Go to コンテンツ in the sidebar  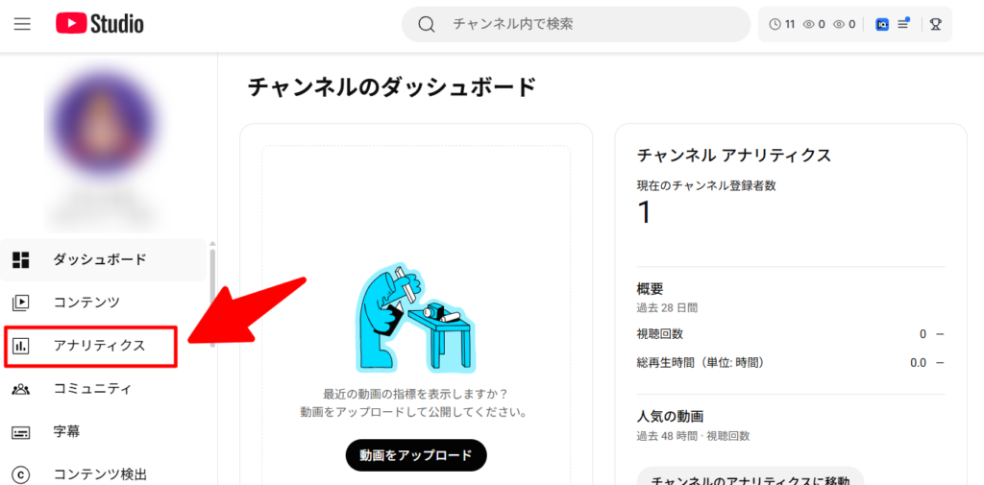104,303
